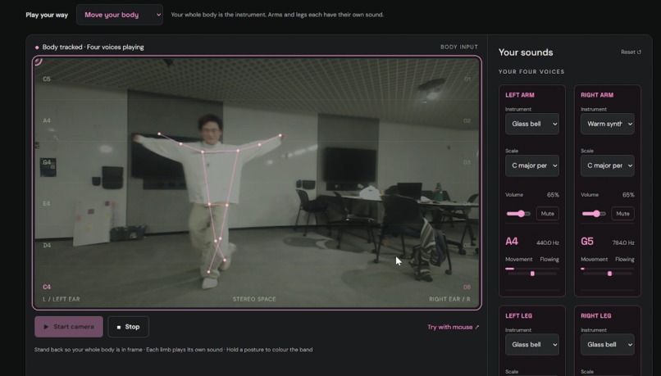
Task: Click the circular icon in video corner
Action: (38, 61)
